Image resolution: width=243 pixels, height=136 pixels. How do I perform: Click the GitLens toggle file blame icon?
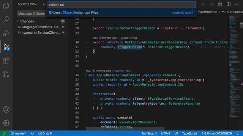click(220, 4)
